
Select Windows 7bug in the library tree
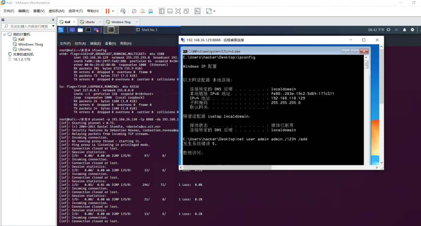[x=31, y=44]
